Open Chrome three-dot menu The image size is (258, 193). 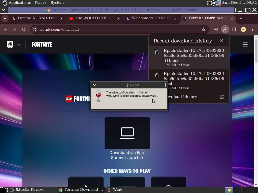[252, 29]
